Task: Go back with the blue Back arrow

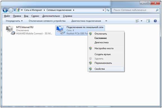Action: coord(5,10)
